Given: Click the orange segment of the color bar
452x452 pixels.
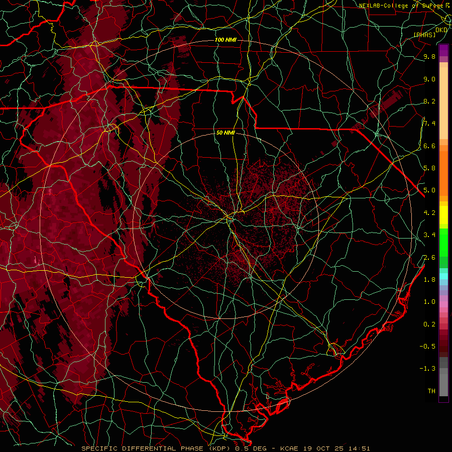Looking at the screenshot, I should (443, 173).
